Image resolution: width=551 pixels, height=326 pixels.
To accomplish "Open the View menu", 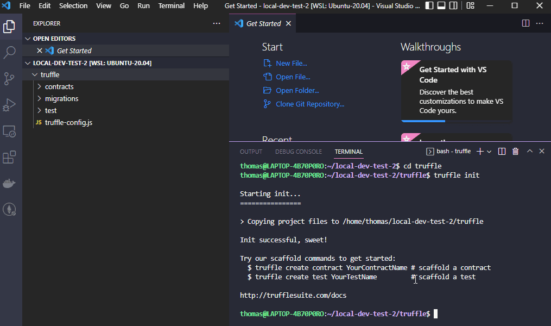I will (x=104, y=5).
